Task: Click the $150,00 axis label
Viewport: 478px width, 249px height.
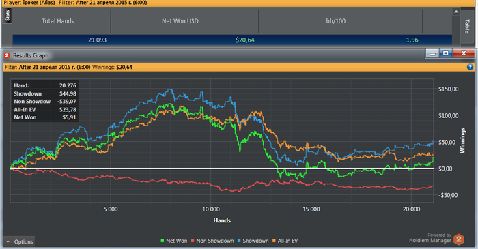Action: click(448, 89)
